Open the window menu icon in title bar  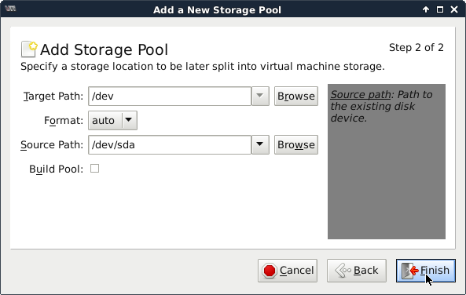(x=10, y=9)
